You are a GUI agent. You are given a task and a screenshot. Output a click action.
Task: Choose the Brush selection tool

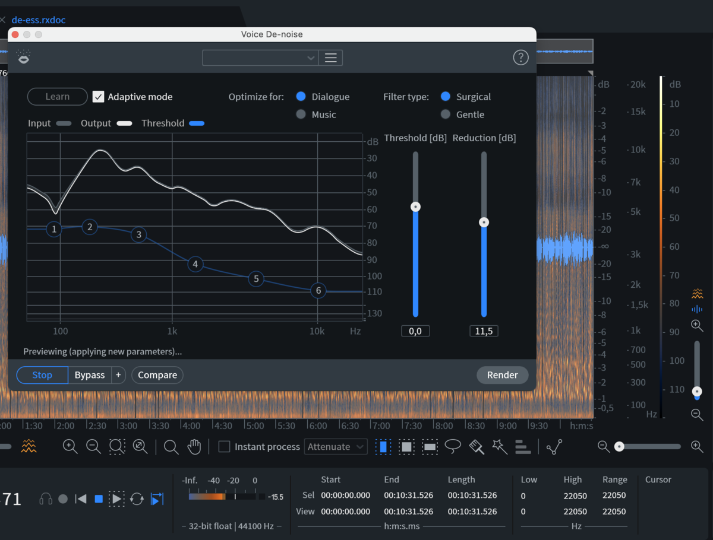pyautogui.click(x=477, y=446)
